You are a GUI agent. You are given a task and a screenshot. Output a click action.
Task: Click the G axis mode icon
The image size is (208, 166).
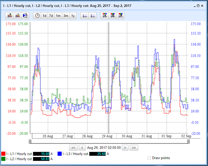point(113,15)
